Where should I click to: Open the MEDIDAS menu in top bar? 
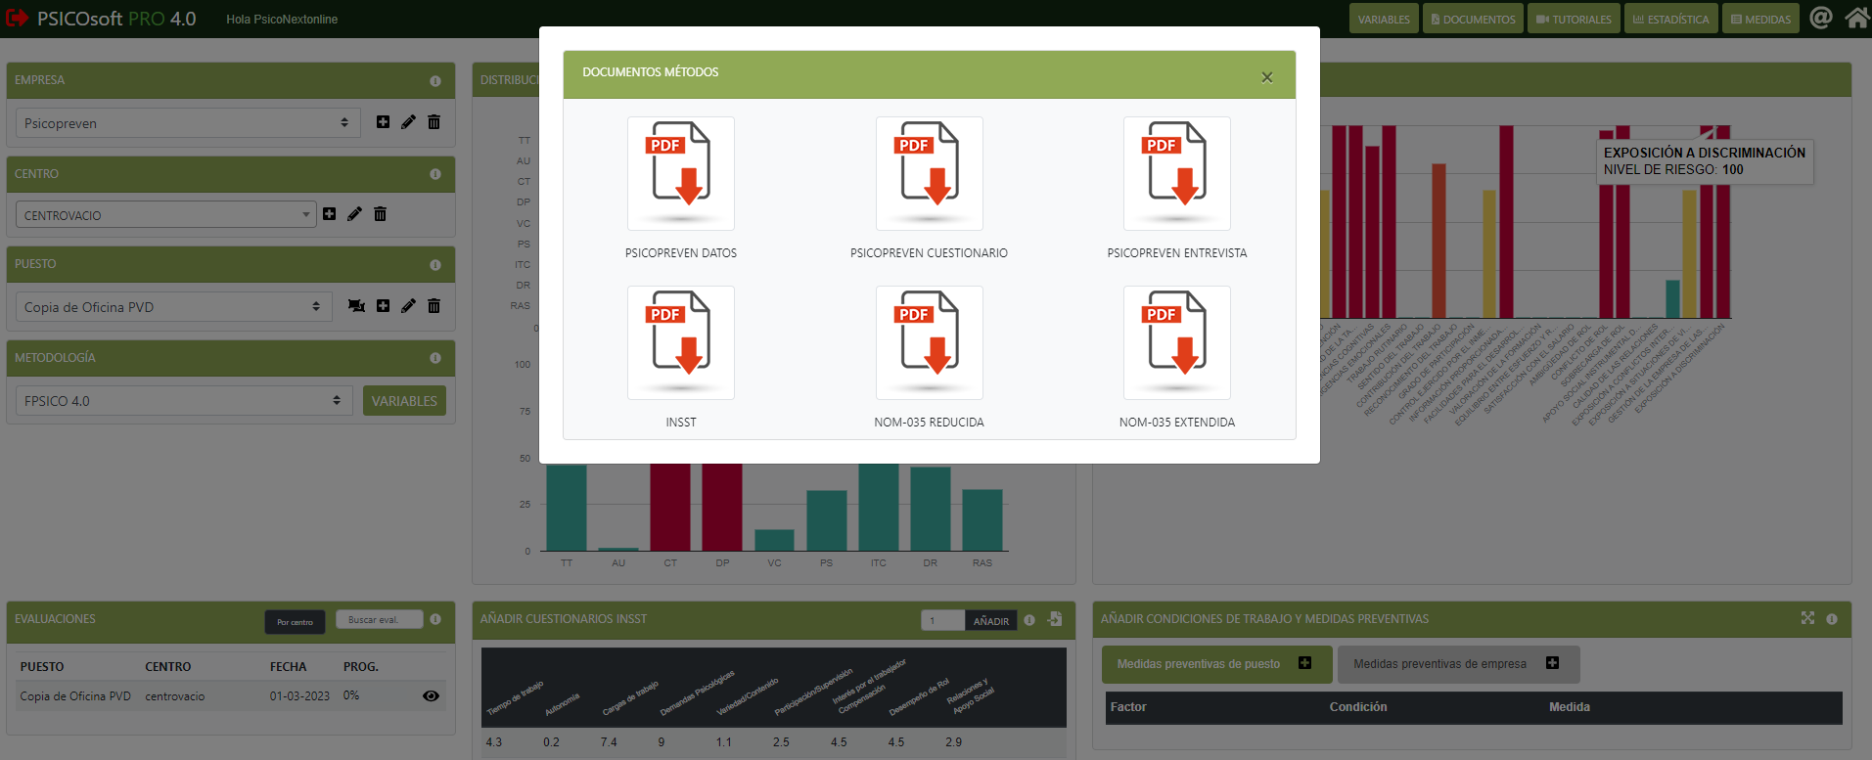(1760, 19)
